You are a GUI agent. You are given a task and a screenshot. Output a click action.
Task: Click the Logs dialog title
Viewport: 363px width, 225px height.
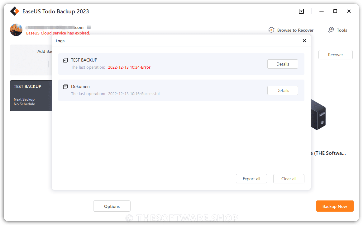point(60,41)
